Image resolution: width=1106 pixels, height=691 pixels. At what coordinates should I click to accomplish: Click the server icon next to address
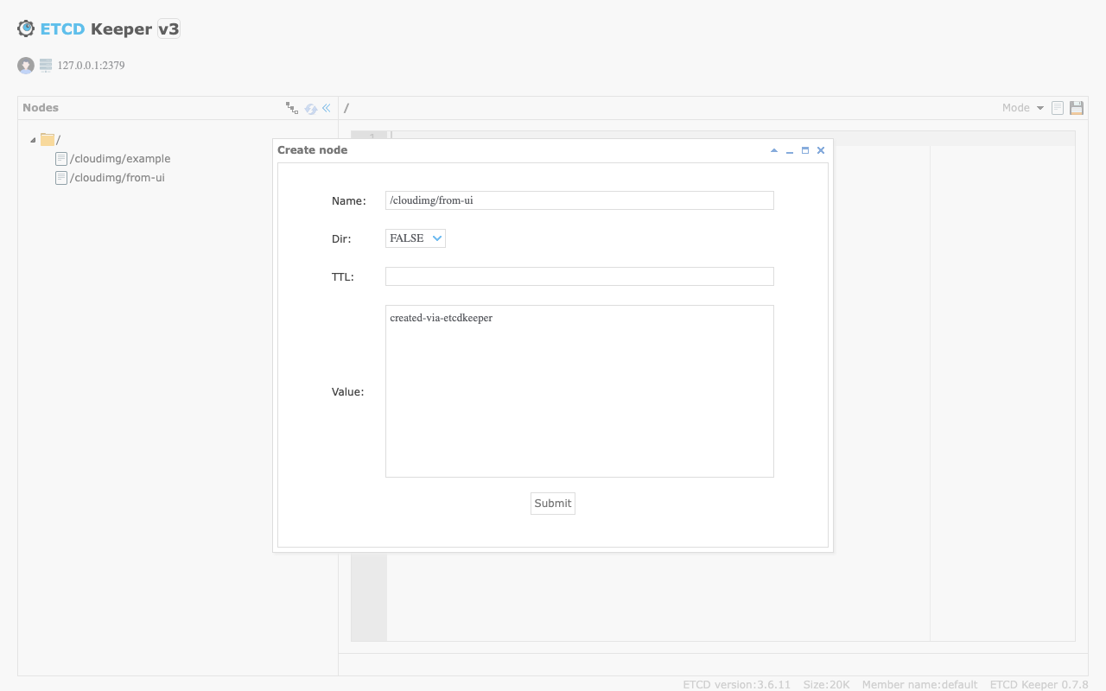pos(46,65)
